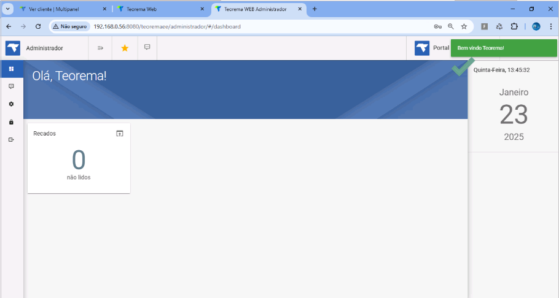Click the padlock icon in left sidebar

(x=12, y=122)
